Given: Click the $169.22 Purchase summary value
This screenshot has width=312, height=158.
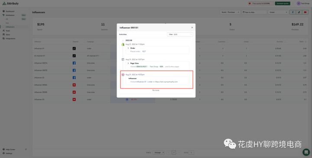Looking at the screenshot, I should point(297,24).
